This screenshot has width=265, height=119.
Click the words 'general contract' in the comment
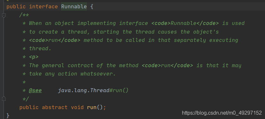[68, 65]
